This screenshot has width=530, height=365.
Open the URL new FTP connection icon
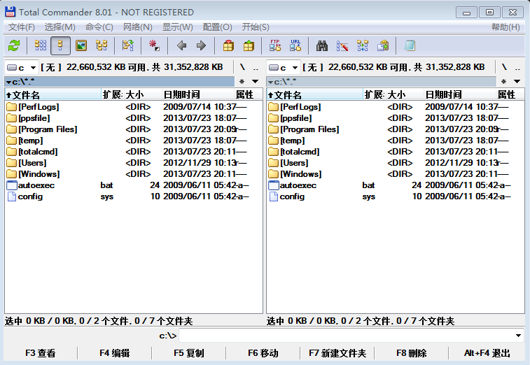295,45
